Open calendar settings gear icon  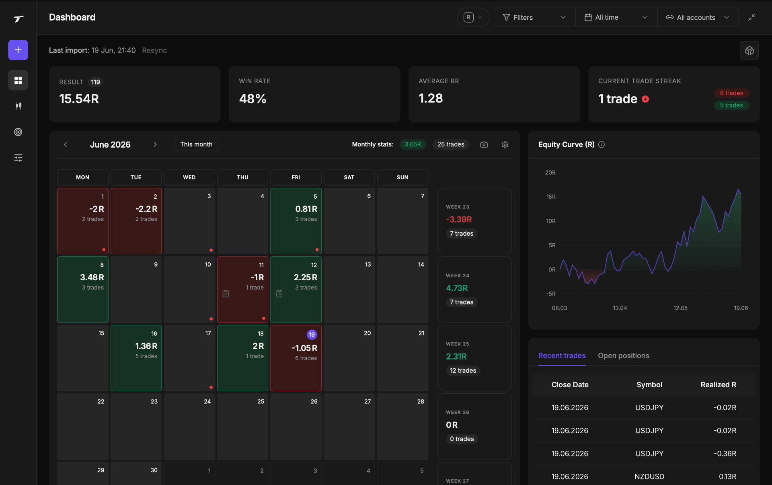(505, 144)
